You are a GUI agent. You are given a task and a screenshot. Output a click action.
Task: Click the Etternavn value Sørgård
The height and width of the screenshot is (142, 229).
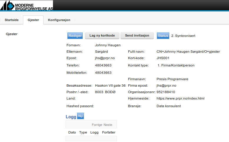point(102,52)
